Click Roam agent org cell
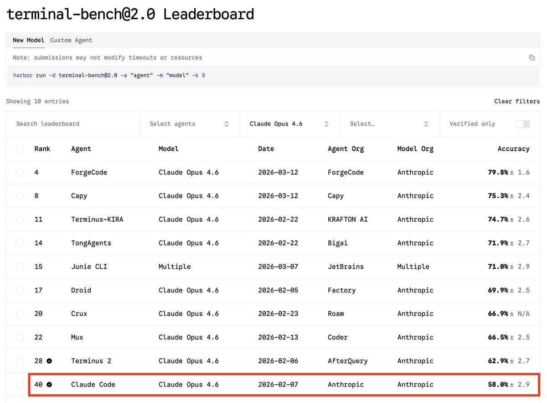Screen dimensions: 547x403 click(336, 314)
